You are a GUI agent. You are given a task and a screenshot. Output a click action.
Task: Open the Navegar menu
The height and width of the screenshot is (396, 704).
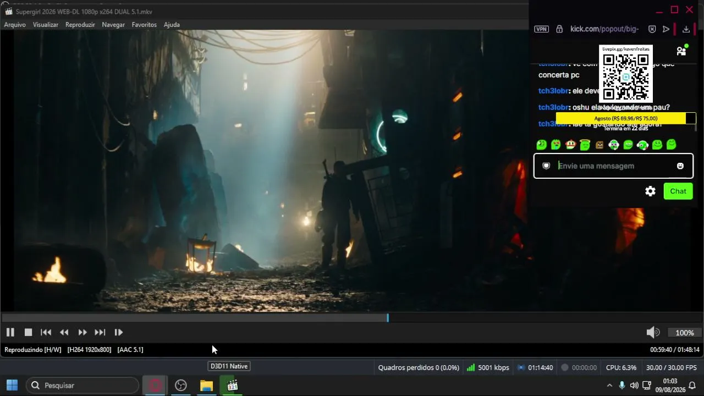coord(113,25)
